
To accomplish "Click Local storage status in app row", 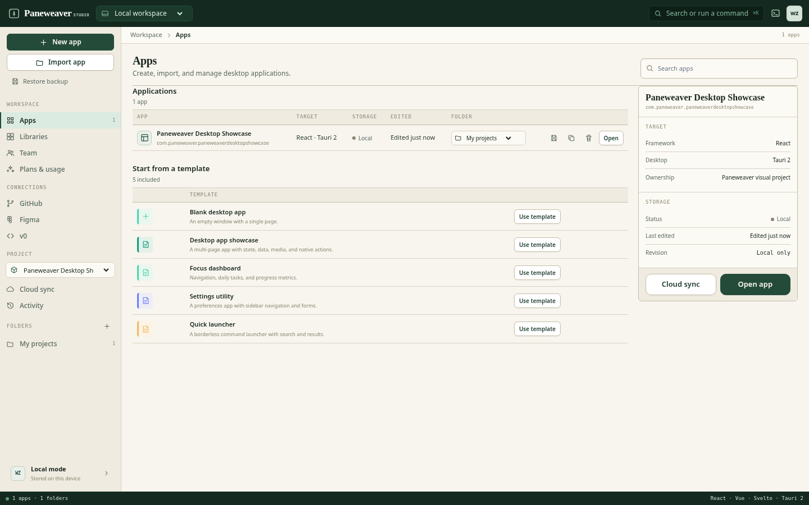I will click(362, 138).
